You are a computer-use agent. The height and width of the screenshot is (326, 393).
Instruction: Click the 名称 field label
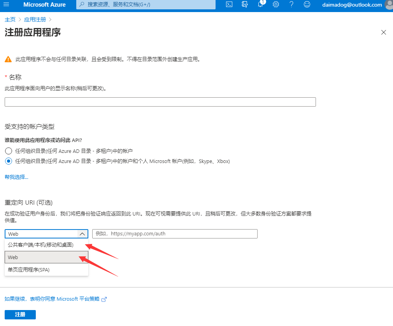point(15,77)
